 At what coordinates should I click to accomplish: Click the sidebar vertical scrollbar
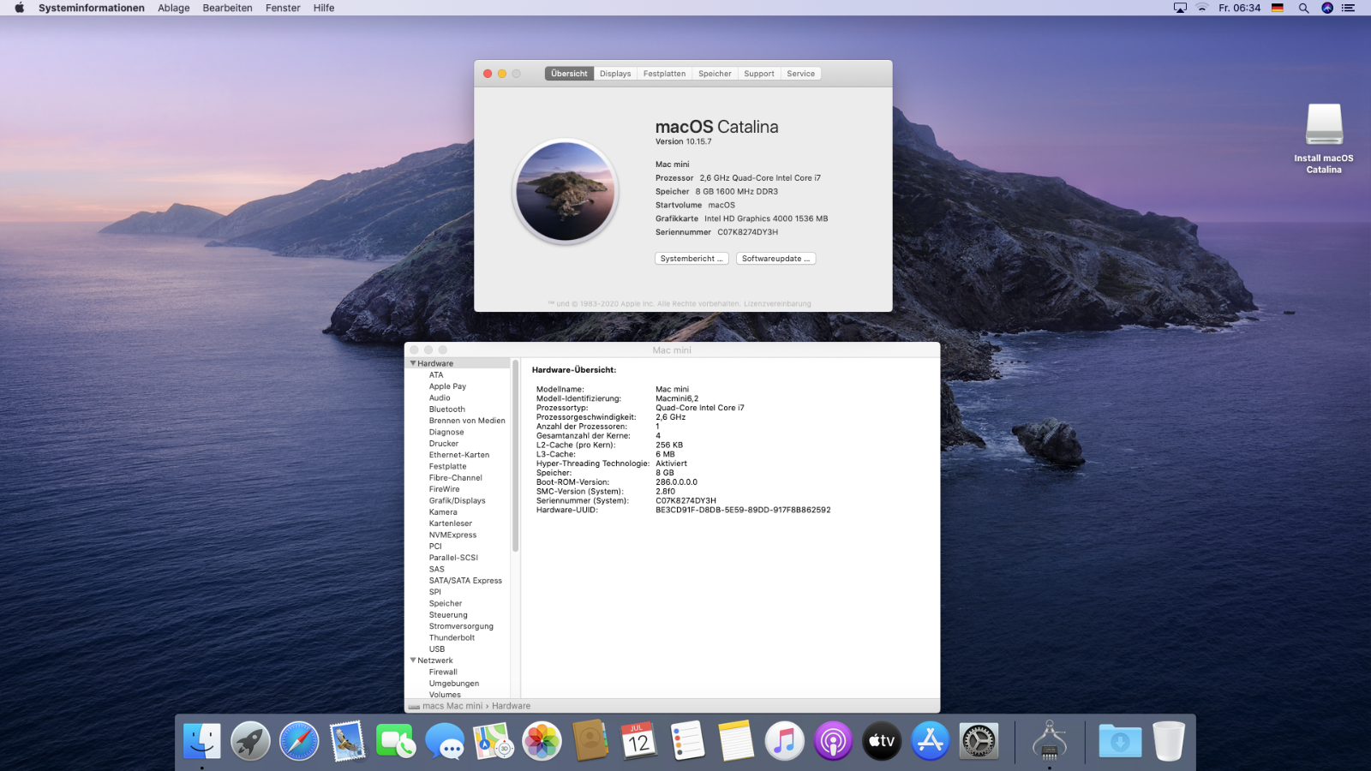tap(515, 456)
